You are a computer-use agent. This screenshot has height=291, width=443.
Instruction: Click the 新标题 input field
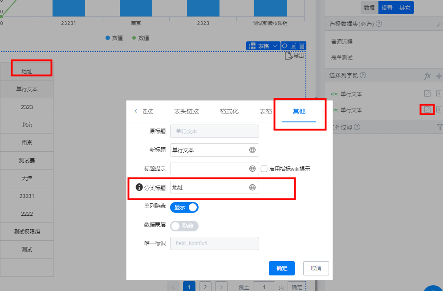215,150
